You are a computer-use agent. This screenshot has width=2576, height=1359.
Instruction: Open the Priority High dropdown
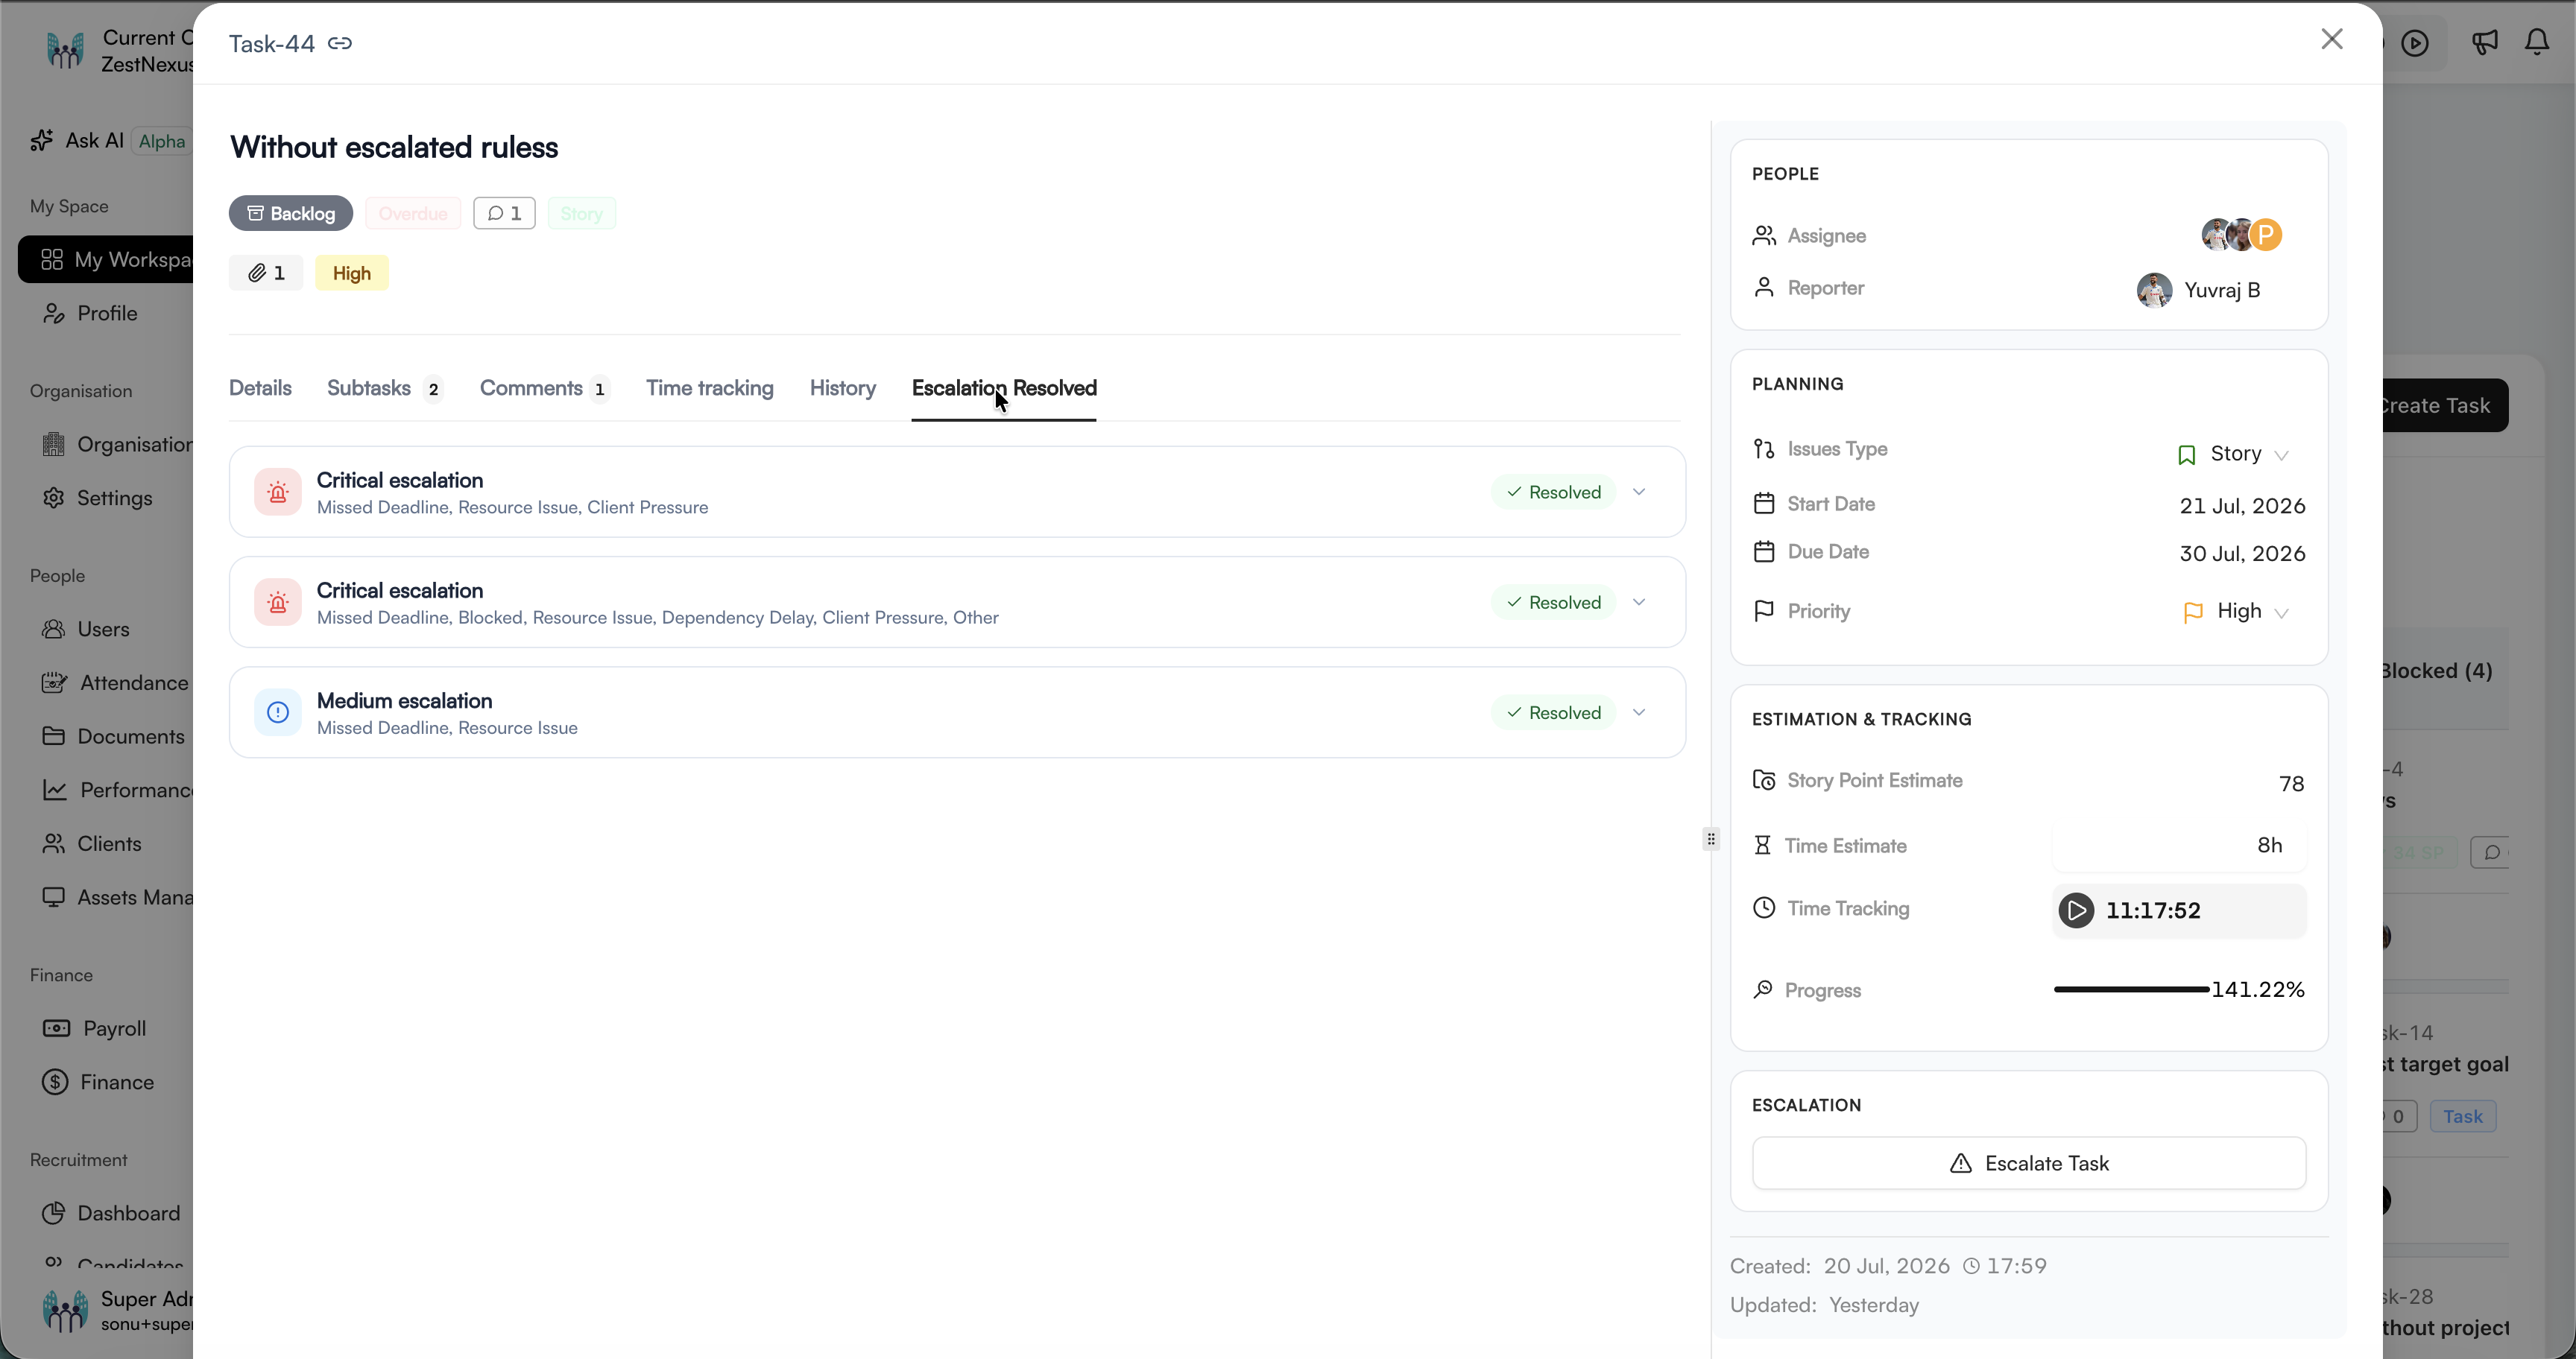click(2236, 612)
